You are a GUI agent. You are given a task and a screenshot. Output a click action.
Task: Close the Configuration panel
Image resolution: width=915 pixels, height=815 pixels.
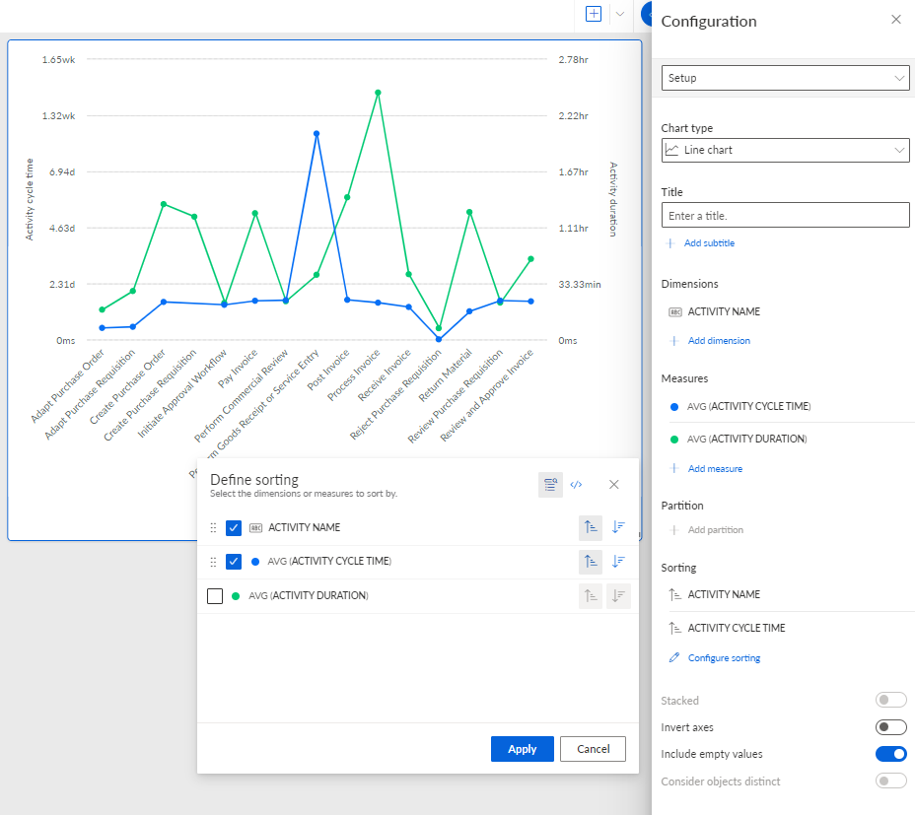pyautogui.click(x=895, y=20)
